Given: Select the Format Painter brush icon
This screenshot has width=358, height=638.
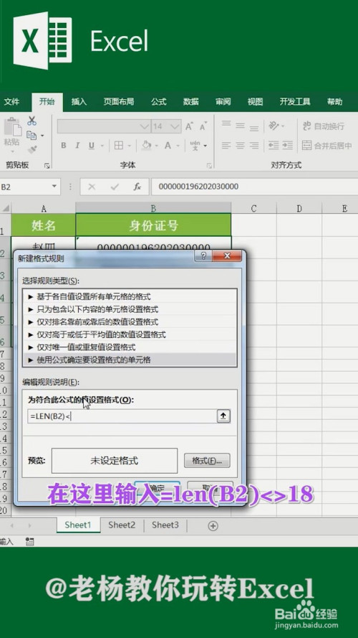Looking at the screenshot, I should pos(32,150).
